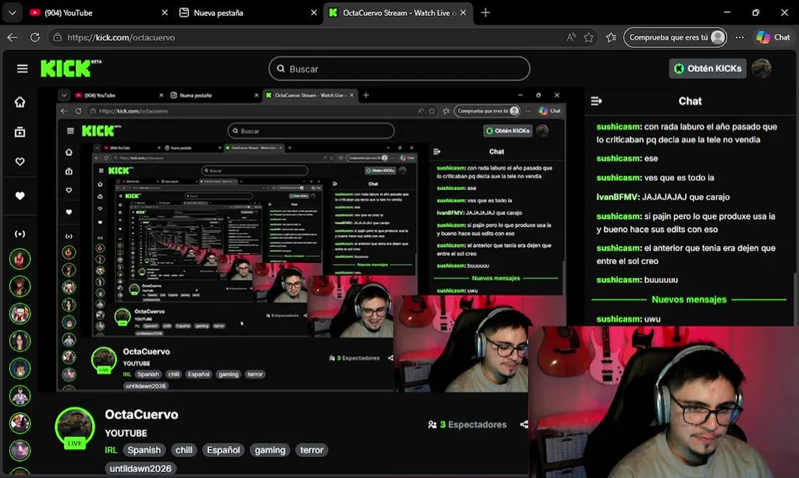The image size is (799, 478).
Task: View site information lock icon
Action: [57, 37]
